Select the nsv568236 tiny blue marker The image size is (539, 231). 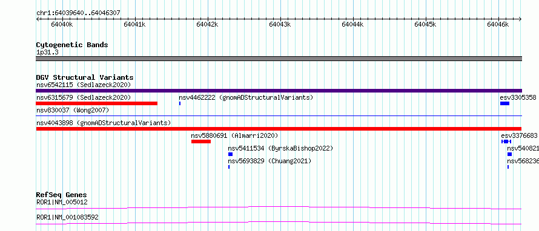click(x=508, y=167)
